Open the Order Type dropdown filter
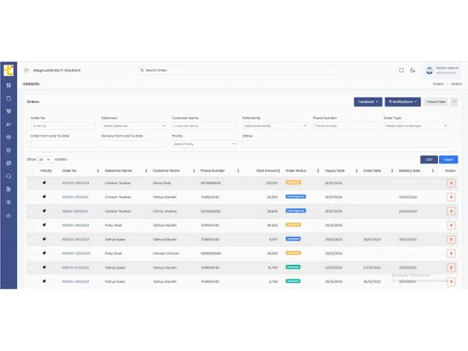The width and height of the screenshot is (468, 351). 416,125
